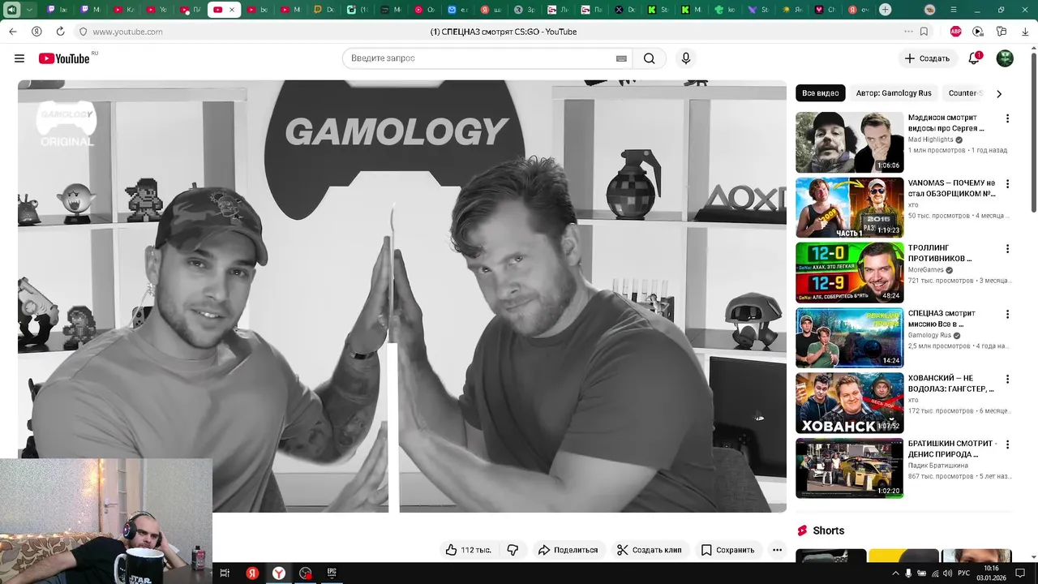Open the browser media playback control icon
Image resolution: width=1038 pixels, height=584 pixels.
click(978, 32)
